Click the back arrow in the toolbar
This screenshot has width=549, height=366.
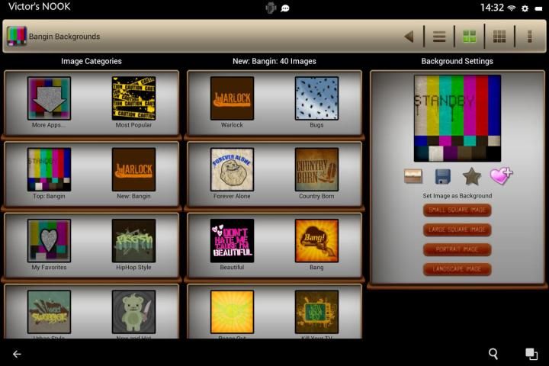click(409, 36)
